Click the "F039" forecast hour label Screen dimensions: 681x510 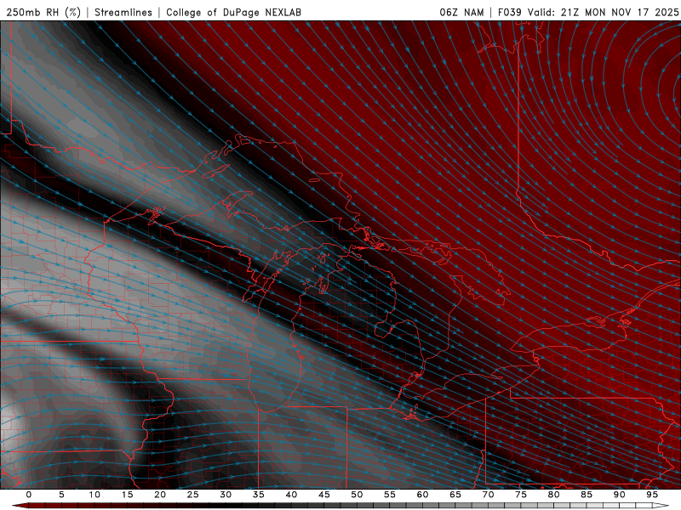pos(509,12)
